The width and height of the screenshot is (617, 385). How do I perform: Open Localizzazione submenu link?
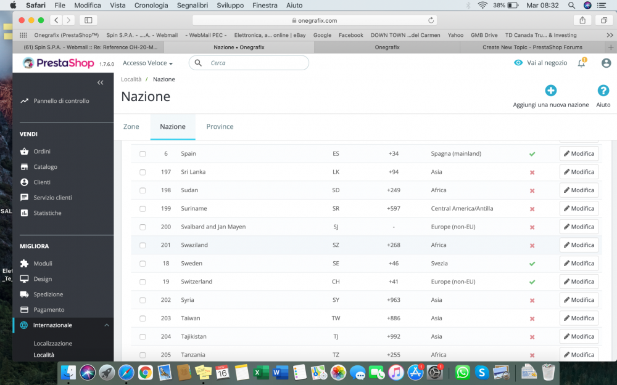point(52,343)
